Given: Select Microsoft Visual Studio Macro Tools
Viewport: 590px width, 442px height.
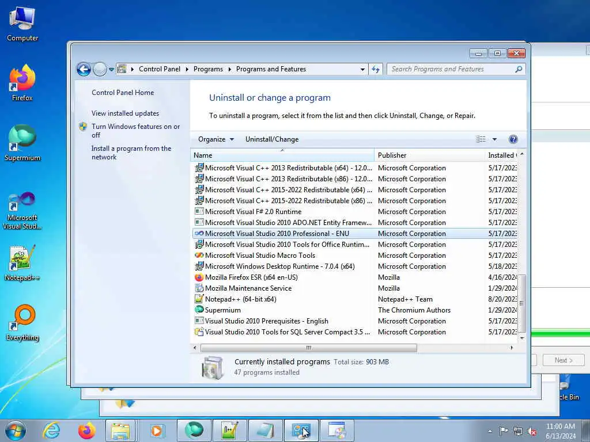Looking at the screenshot, I should pos(354,255).
